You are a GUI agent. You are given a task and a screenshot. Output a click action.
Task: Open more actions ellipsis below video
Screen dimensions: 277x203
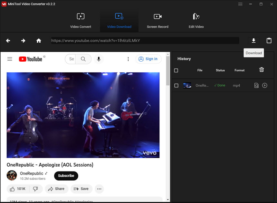coord(99,189)
